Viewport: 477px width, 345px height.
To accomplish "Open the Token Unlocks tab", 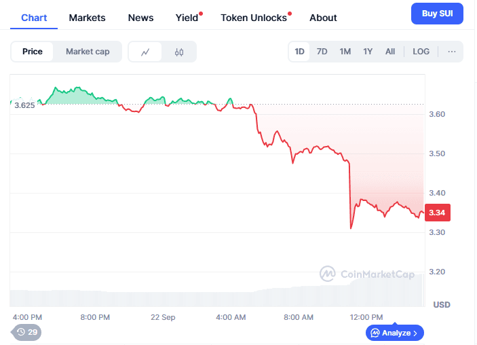I will tap(254, 18).
